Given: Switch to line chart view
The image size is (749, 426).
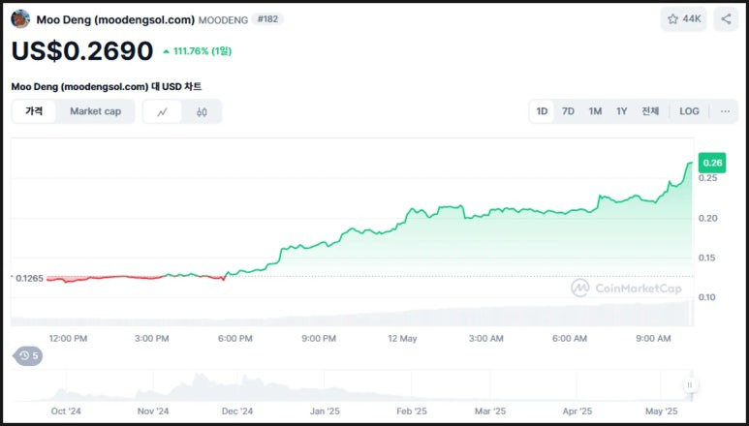Looking at the screenshot, I should (163, 111).
